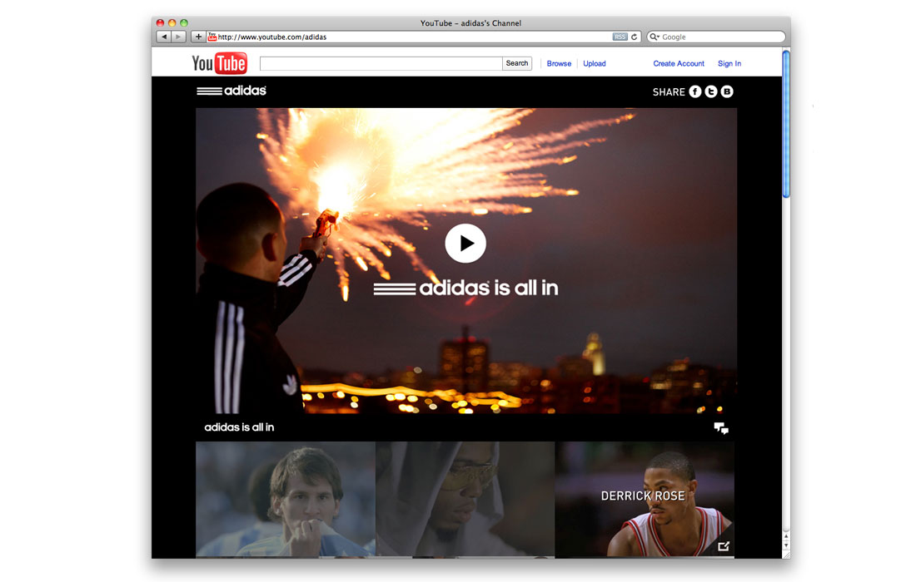901x582 pixels.
Task: Share the channel on Facebook
Action: [695, 91]
